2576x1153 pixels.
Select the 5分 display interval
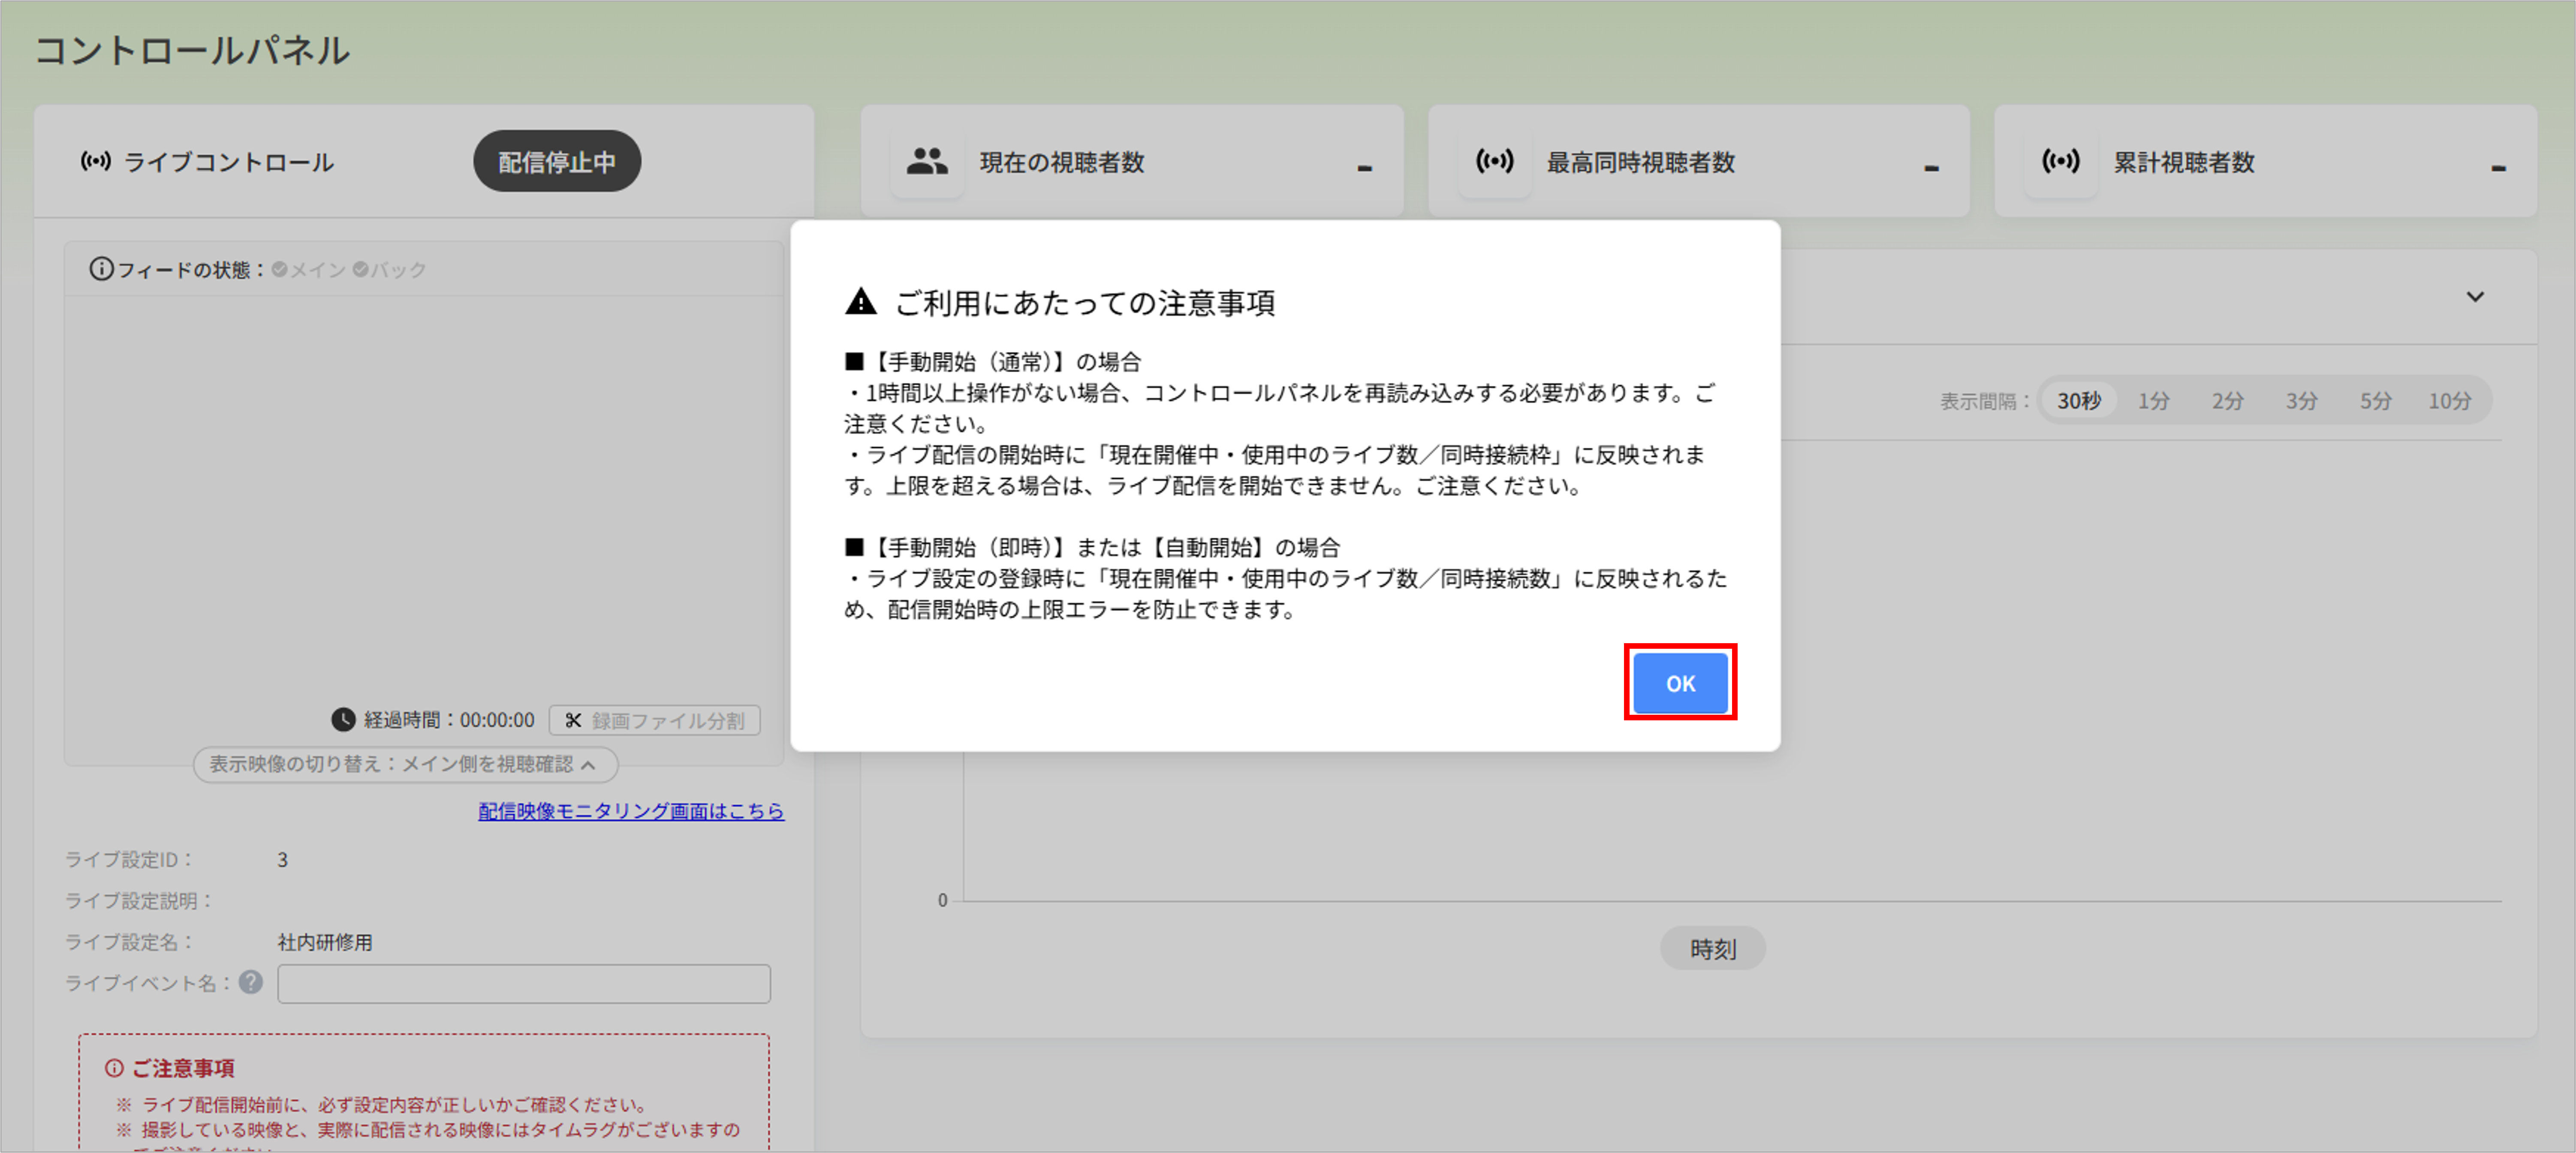(x=2376, y=401)
